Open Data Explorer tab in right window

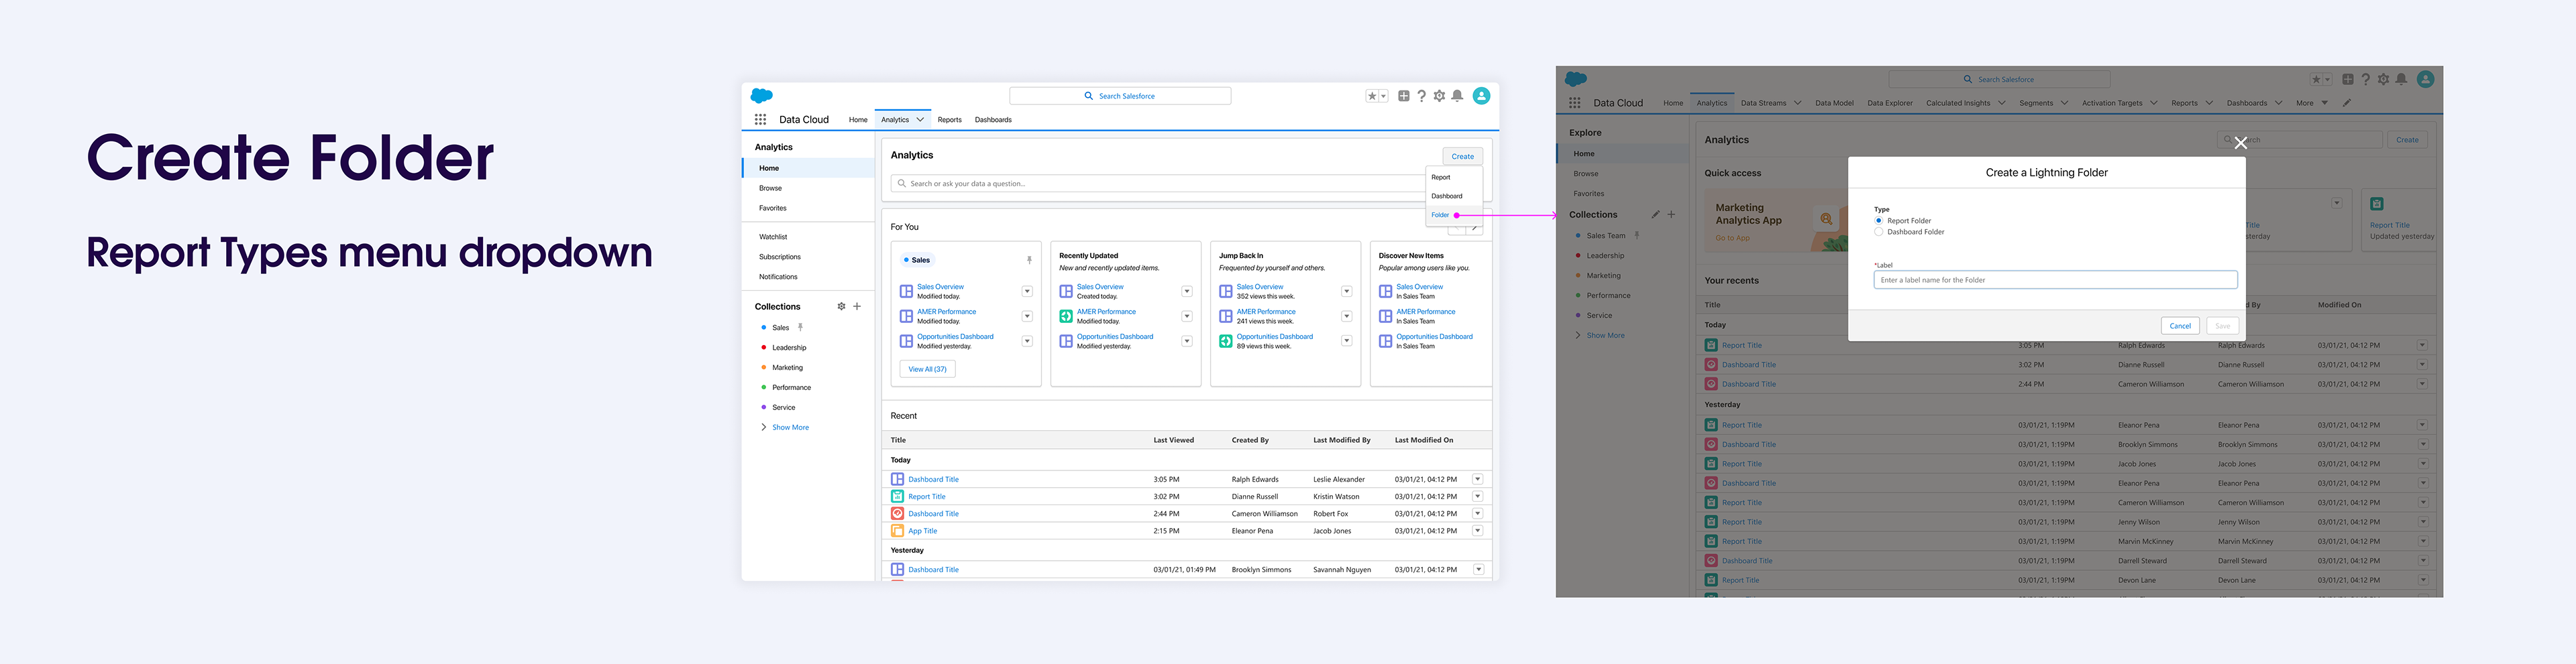[x=1890, y=103]
